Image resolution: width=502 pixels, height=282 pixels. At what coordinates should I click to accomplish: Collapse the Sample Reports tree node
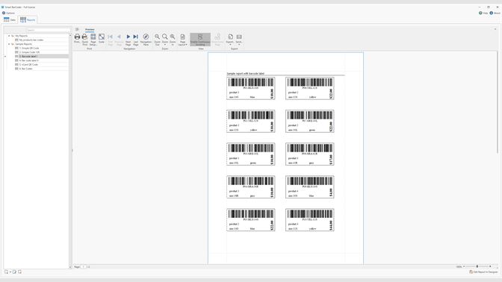click(x=9, y=44)
